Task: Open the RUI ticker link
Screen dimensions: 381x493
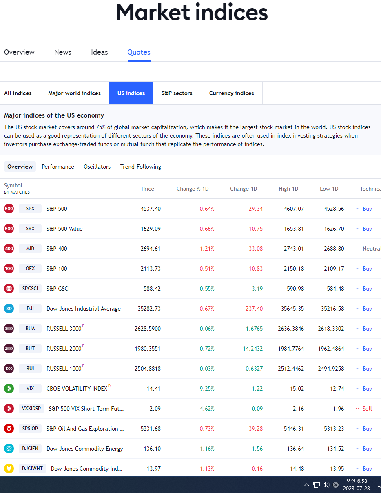Action: tap(30, 369)
